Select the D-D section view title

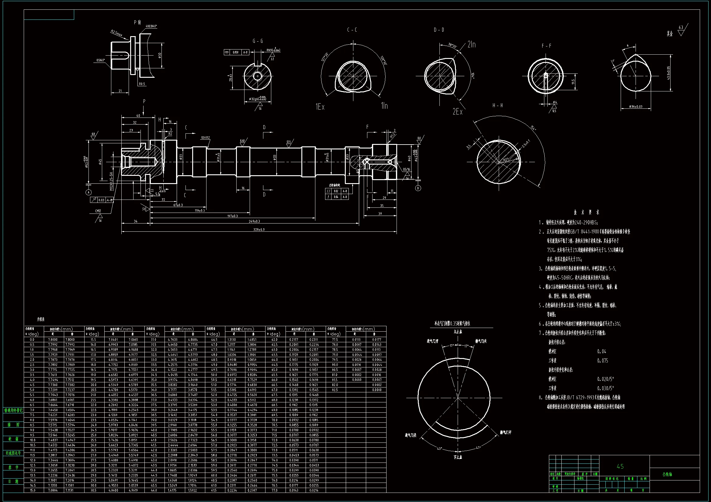click(x=439, y=30)
